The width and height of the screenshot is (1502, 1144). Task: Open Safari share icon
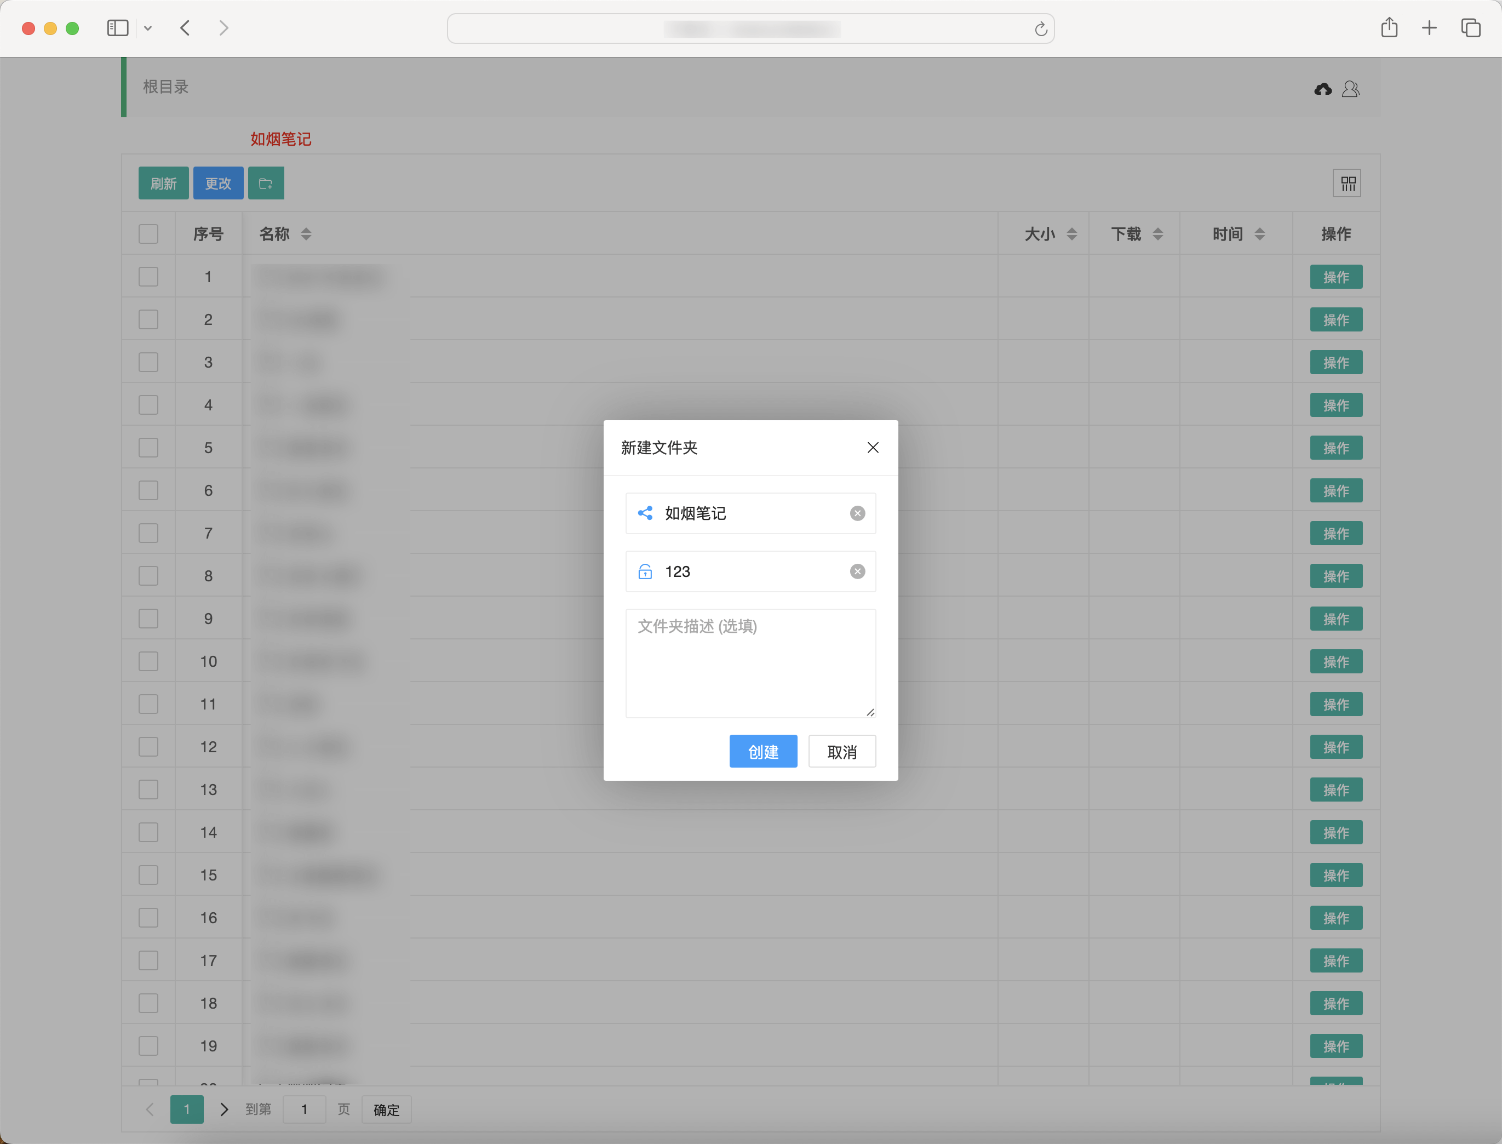(1389, 28)
